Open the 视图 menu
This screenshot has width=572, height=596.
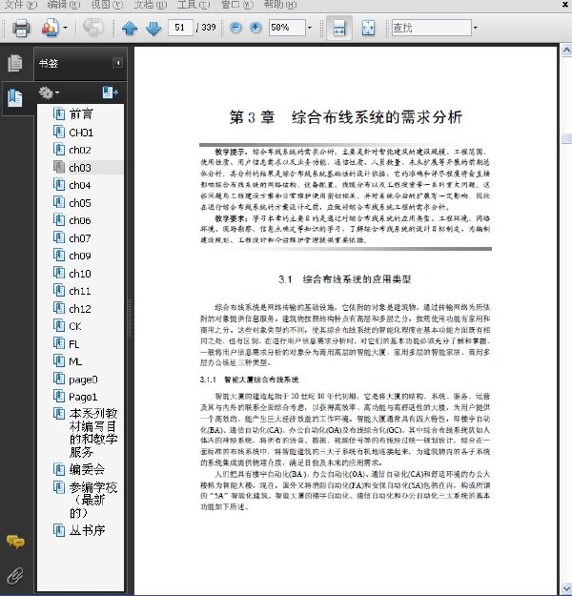tap(108, 5)
